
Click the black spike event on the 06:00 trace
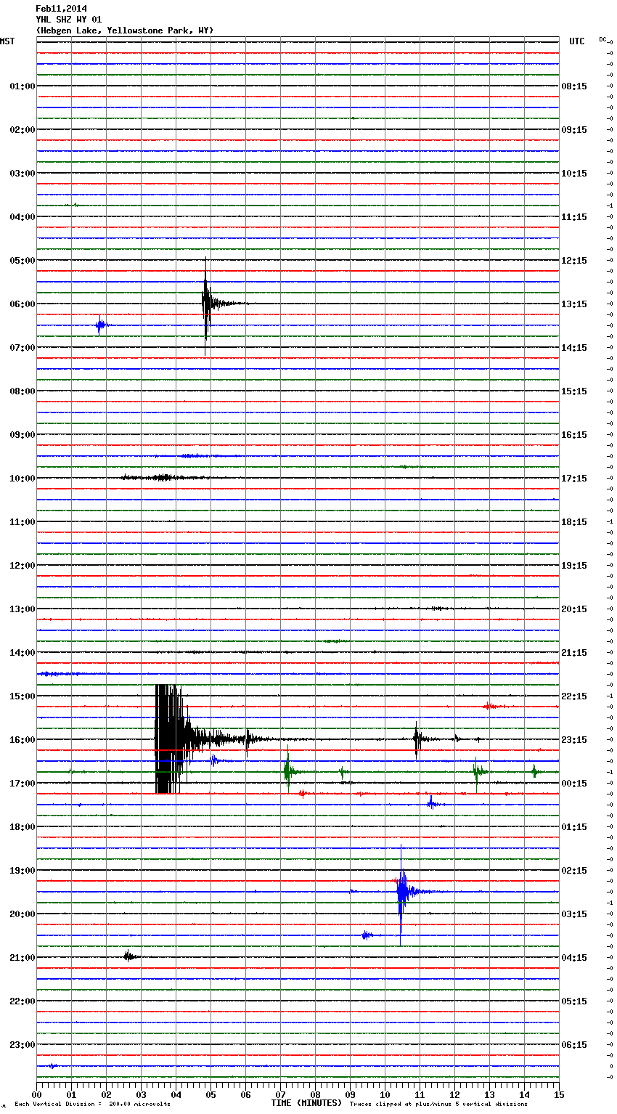click(207, 305)
